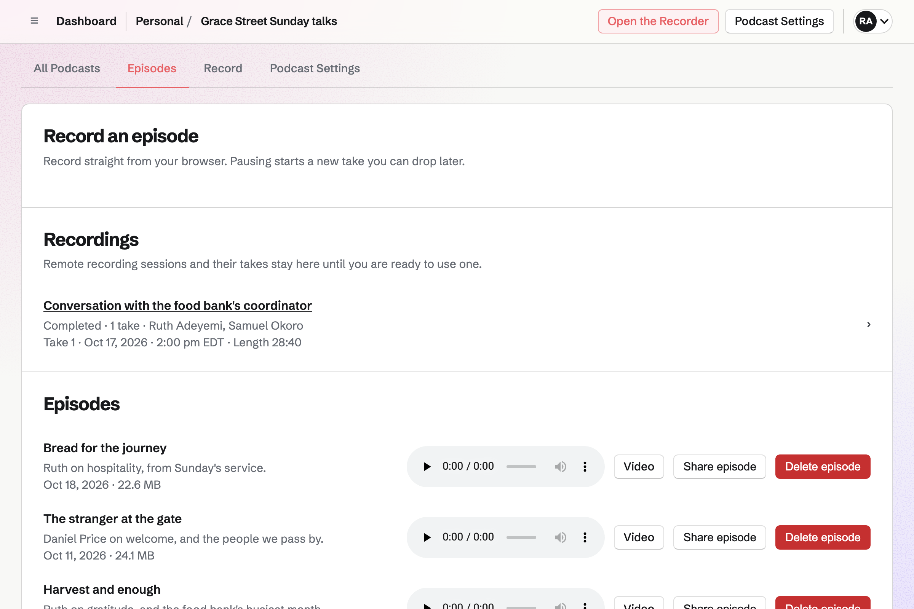Click Open the Recorder button
Viewport: 914px width, 609px height.
click(658, 21)
